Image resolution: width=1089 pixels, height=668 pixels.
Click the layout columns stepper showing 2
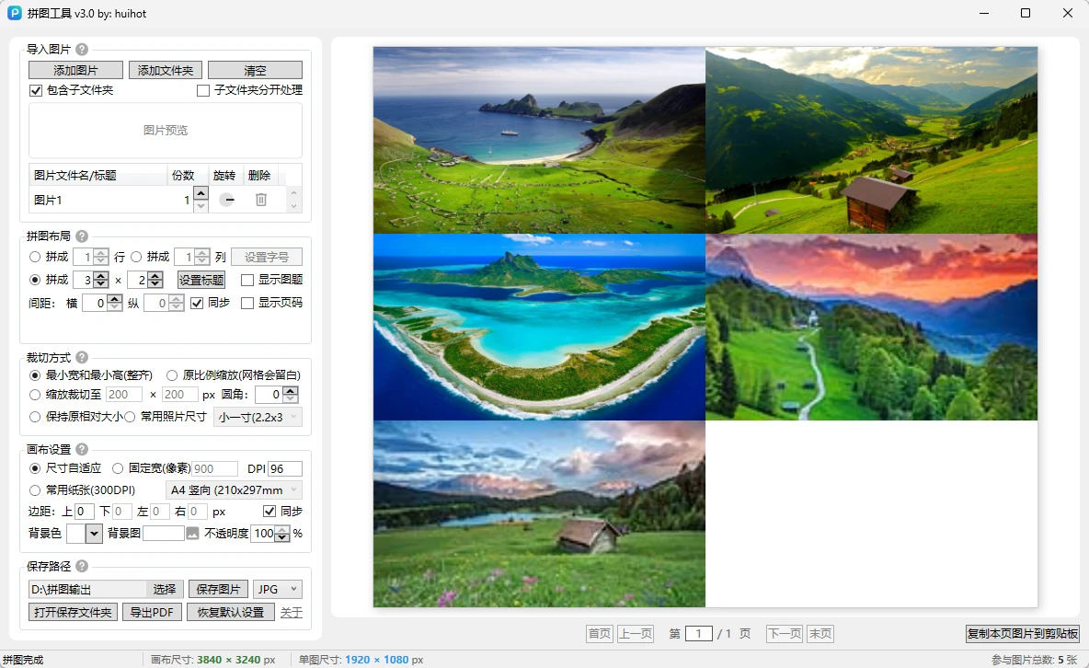[x=155, y=280]
